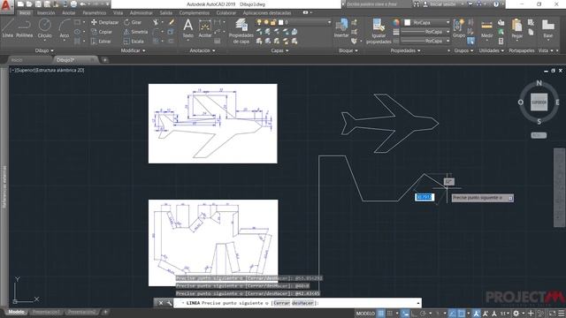Click the color wheel object color icon
This screenshot has width=566, height=318.
pyautogui.click(x=396, y=22)
